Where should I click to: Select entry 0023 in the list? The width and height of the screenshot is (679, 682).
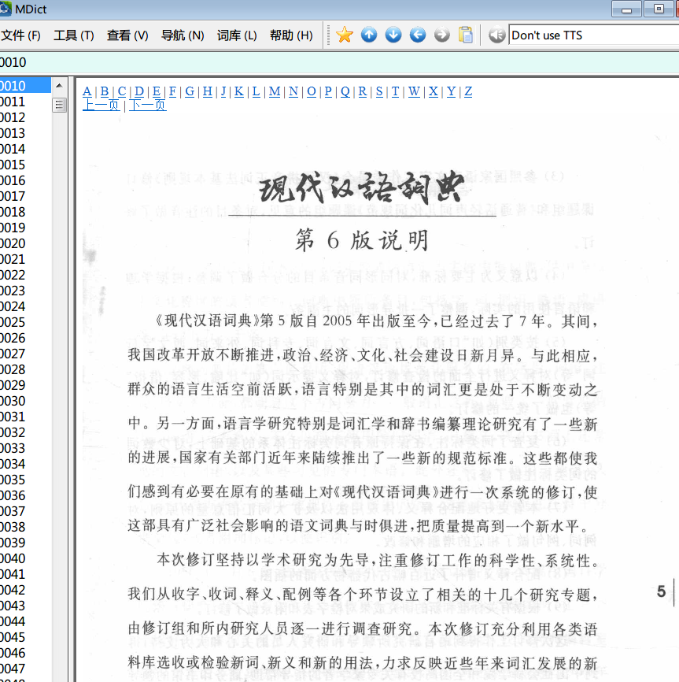(25, 291)
